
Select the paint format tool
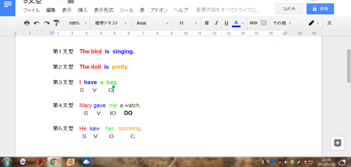click(57, 23)
